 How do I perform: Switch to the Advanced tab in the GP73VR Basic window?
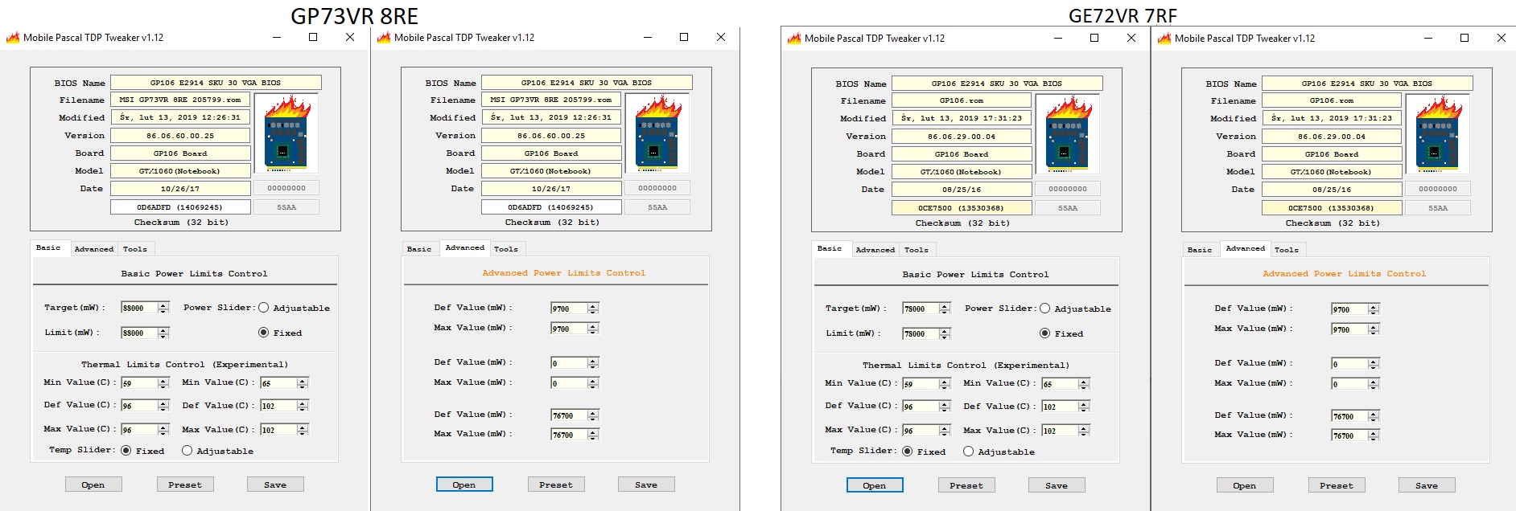[x=94, y=249]
